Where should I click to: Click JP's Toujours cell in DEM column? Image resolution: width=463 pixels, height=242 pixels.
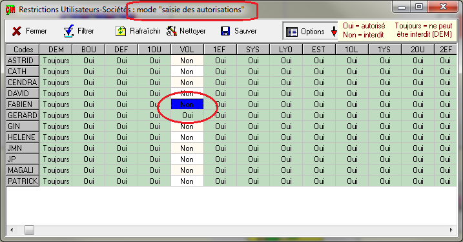tap(56, 159)
